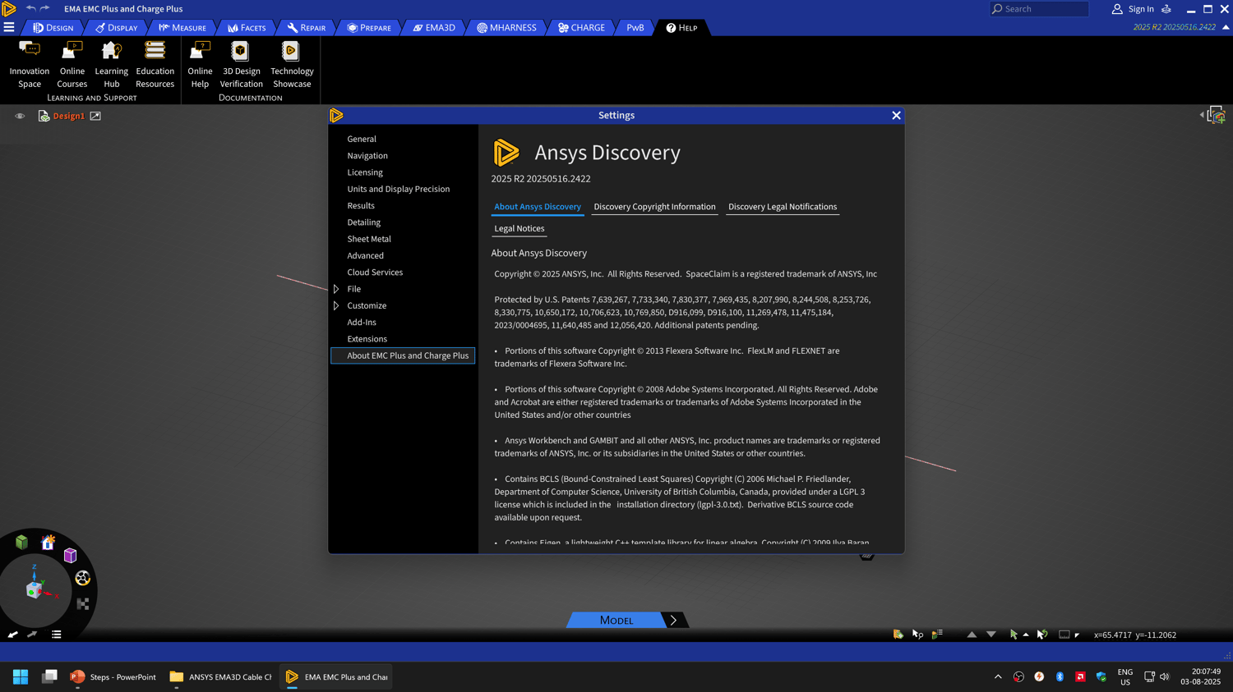Click the down triangle in the status bar

click(x=991, y=635)
